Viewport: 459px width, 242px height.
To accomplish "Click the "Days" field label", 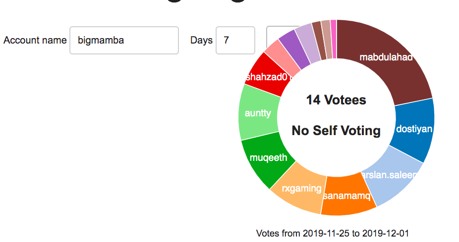I will coord(201,40).
